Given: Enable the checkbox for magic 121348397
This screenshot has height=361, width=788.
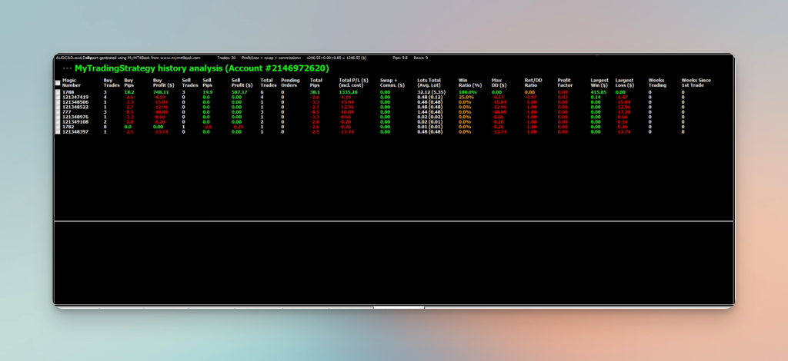Looking at the screenshot, I should pyautogui.click(x=58, y=132).
